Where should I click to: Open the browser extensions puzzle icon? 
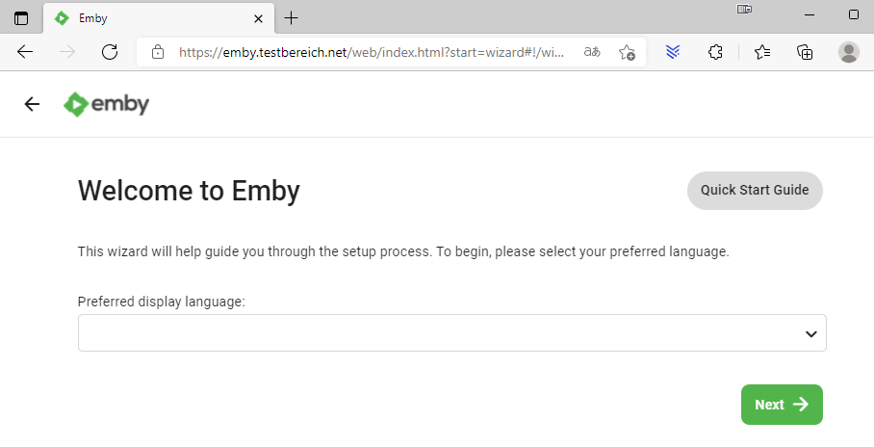(x=715, y=52)
